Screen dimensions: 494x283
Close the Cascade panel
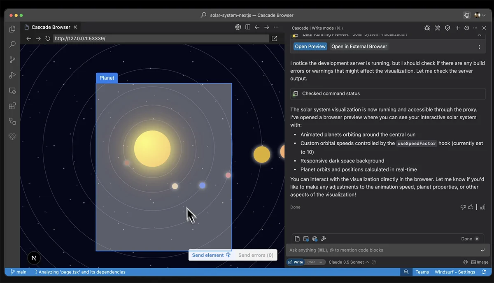[x=485, y=28]
